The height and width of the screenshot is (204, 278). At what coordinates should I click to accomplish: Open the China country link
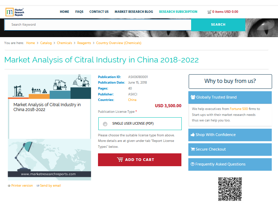(x=132, y=100)
